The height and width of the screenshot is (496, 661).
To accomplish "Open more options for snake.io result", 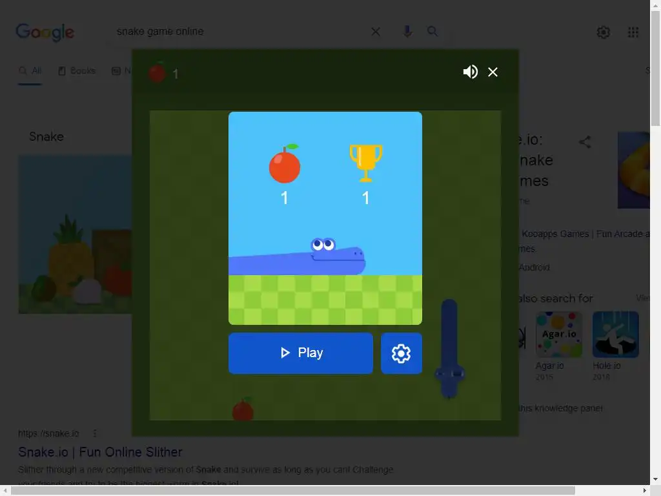I will click(x=95, y=433).
